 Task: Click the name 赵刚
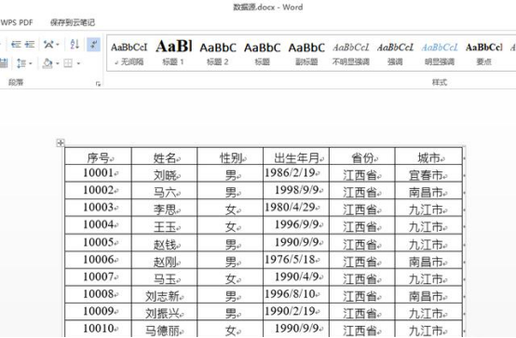point(165,263)
